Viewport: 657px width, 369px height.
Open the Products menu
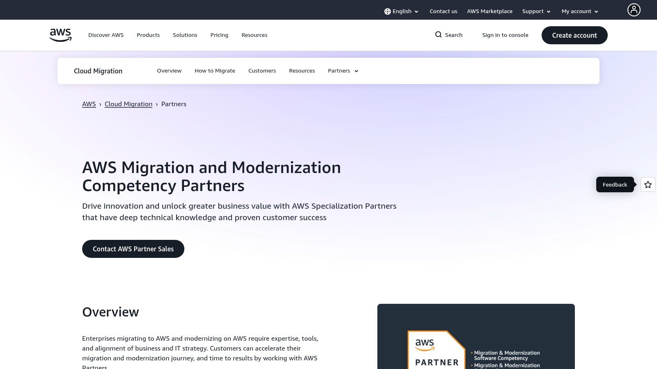[x=148, y=35]
